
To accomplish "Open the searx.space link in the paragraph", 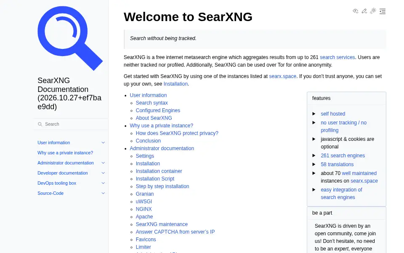I will [x=283, y=76].
